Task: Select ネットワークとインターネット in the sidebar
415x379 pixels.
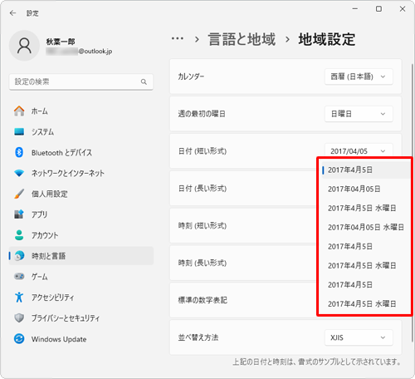Action: pos(81,173)
